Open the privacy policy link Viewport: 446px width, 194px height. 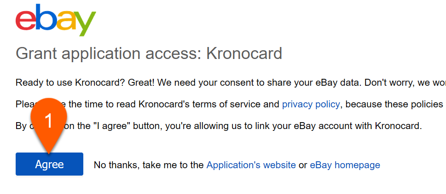tap(311, 104)
